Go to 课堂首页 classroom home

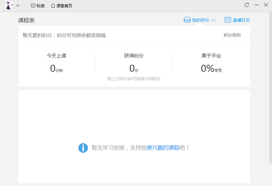point(62,6)
